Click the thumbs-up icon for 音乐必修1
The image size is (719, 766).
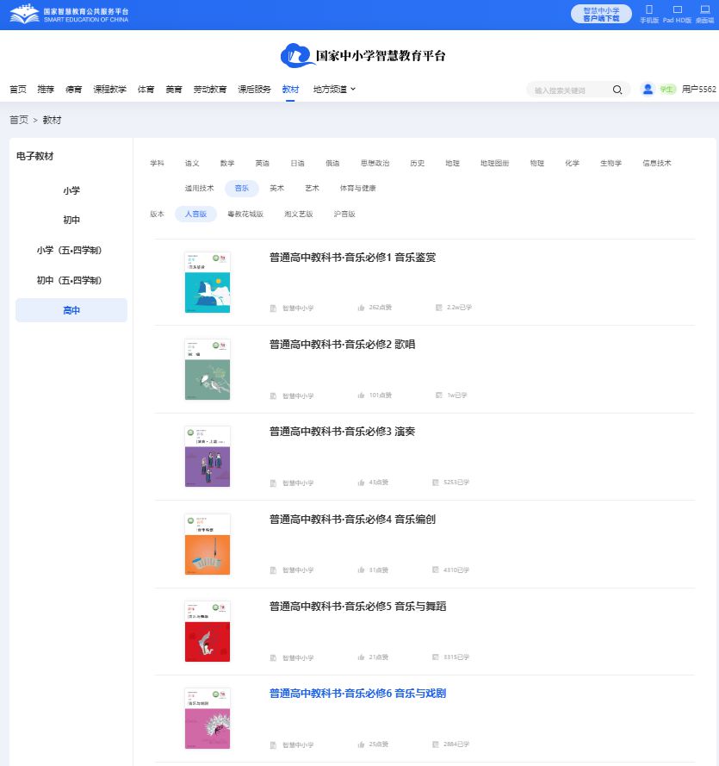click(x=361, y=308)
